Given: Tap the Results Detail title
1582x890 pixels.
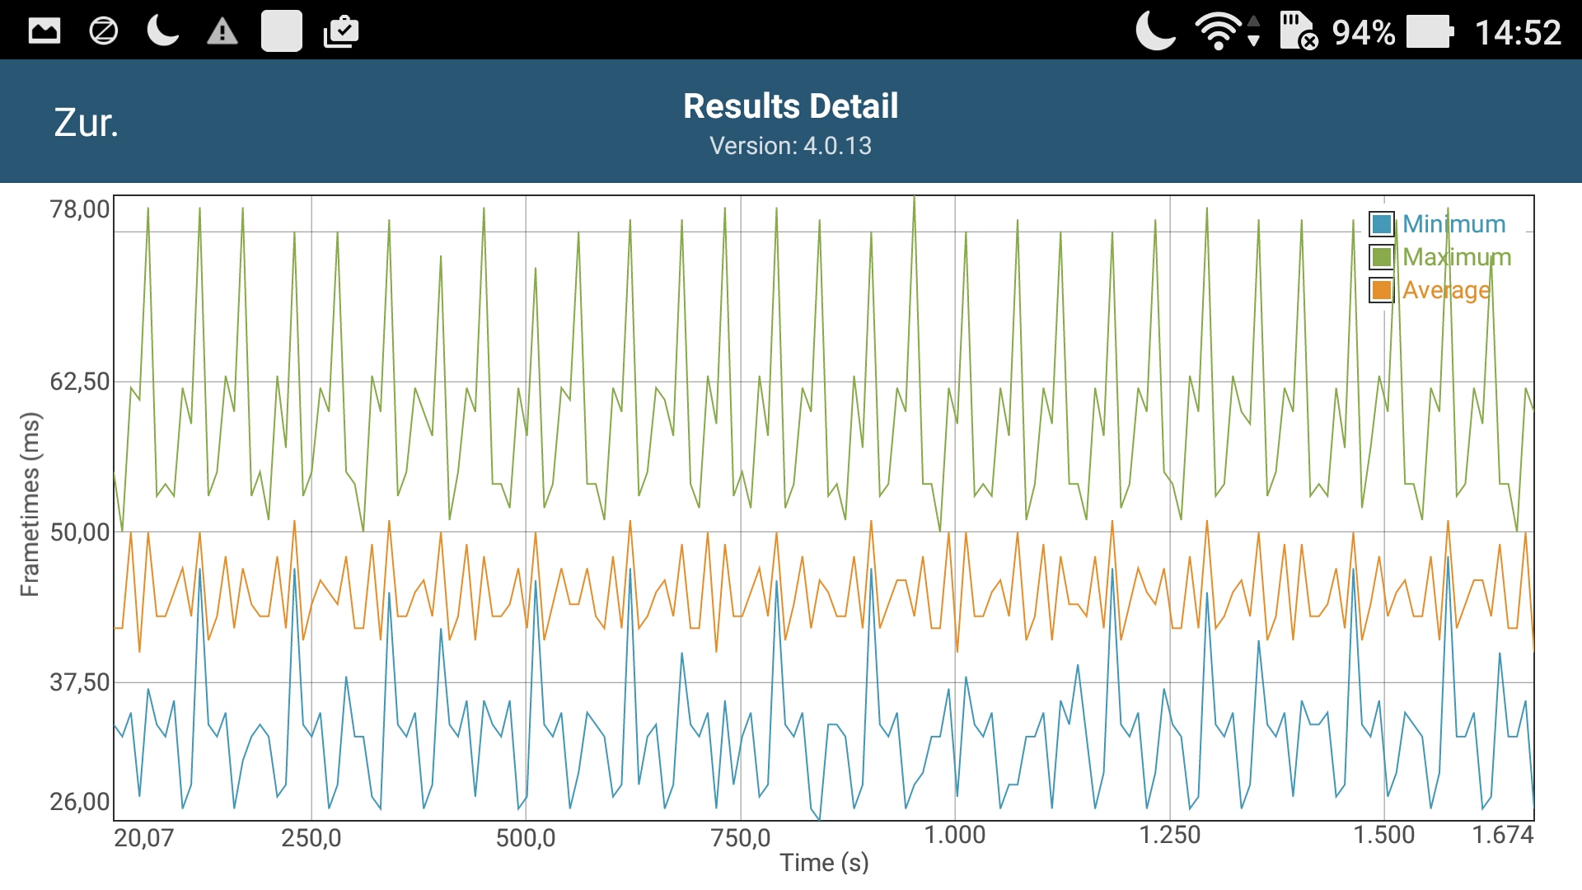Looking at the screenshot, I should (790, 106).
